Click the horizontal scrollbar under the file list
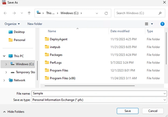 pos(90,86)
